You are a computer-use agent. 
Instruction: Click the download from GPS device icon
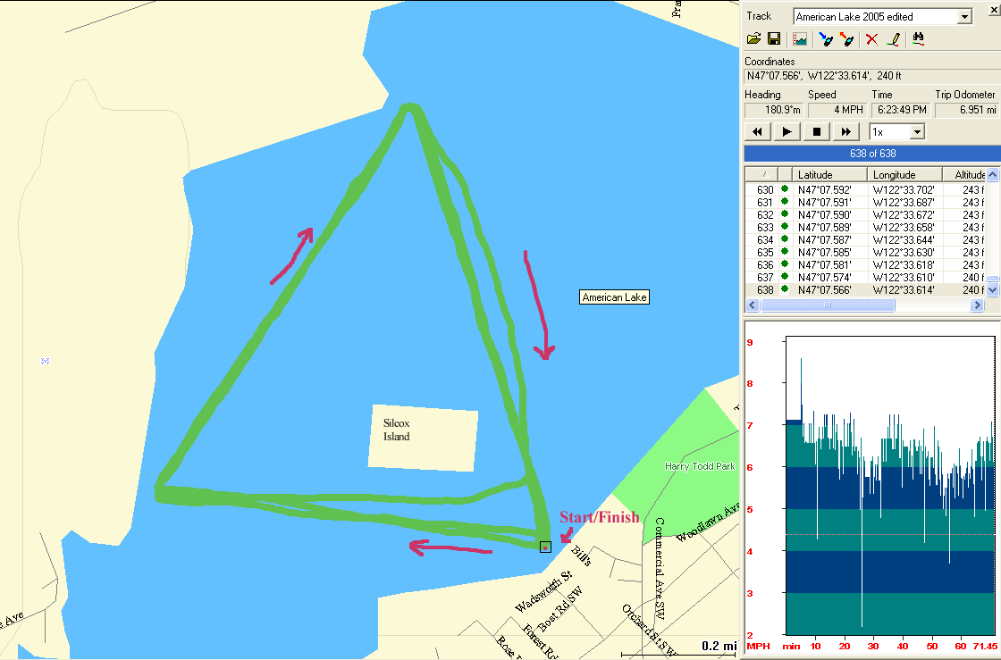(827, 39)
